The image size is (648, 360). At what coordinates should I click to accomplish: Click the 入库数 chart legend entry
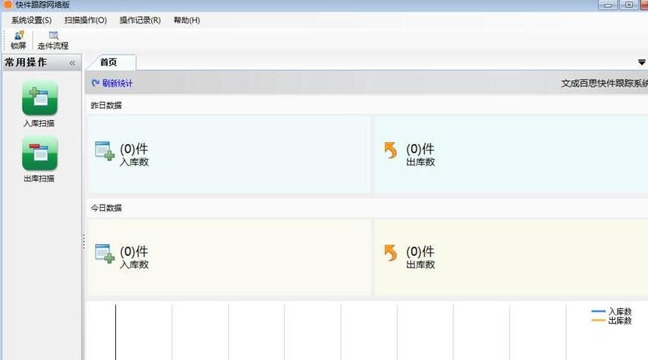click(612, 312)
